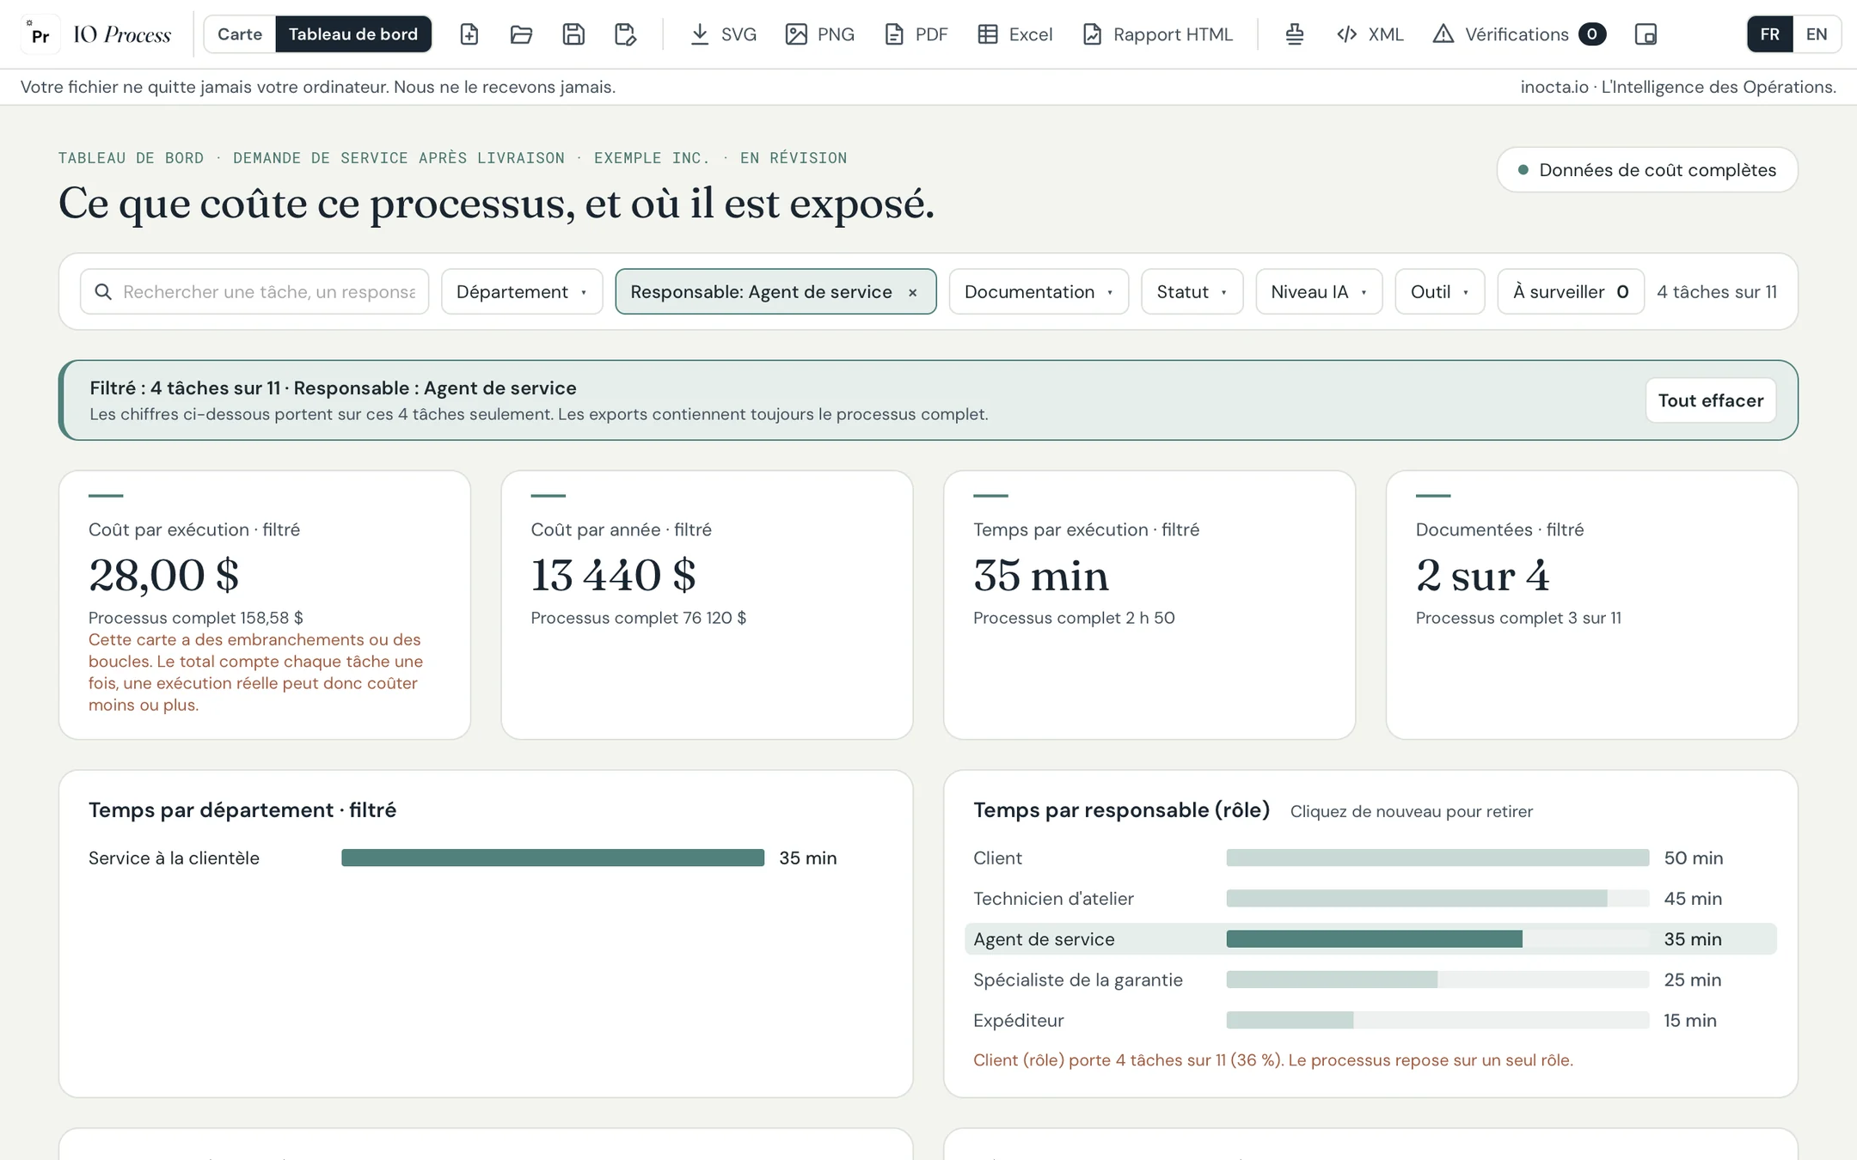
Task: Switch to the Carte tab
Action: pos(240,34)
